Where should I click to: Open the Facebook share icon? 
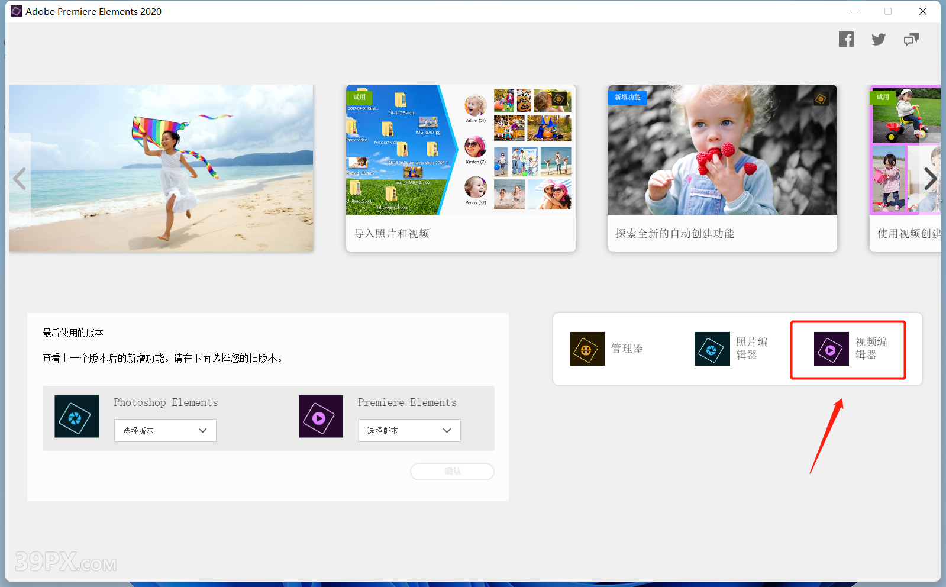(x=846, y=40)
